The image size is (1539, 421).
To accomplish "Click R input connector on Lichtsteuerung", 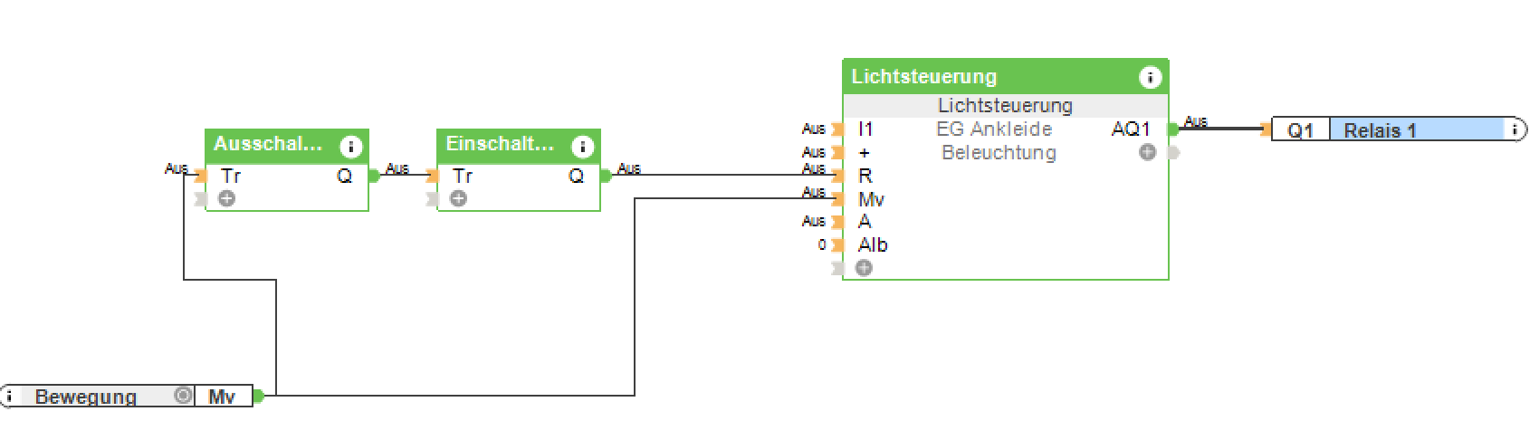I will tap(837, 176).
